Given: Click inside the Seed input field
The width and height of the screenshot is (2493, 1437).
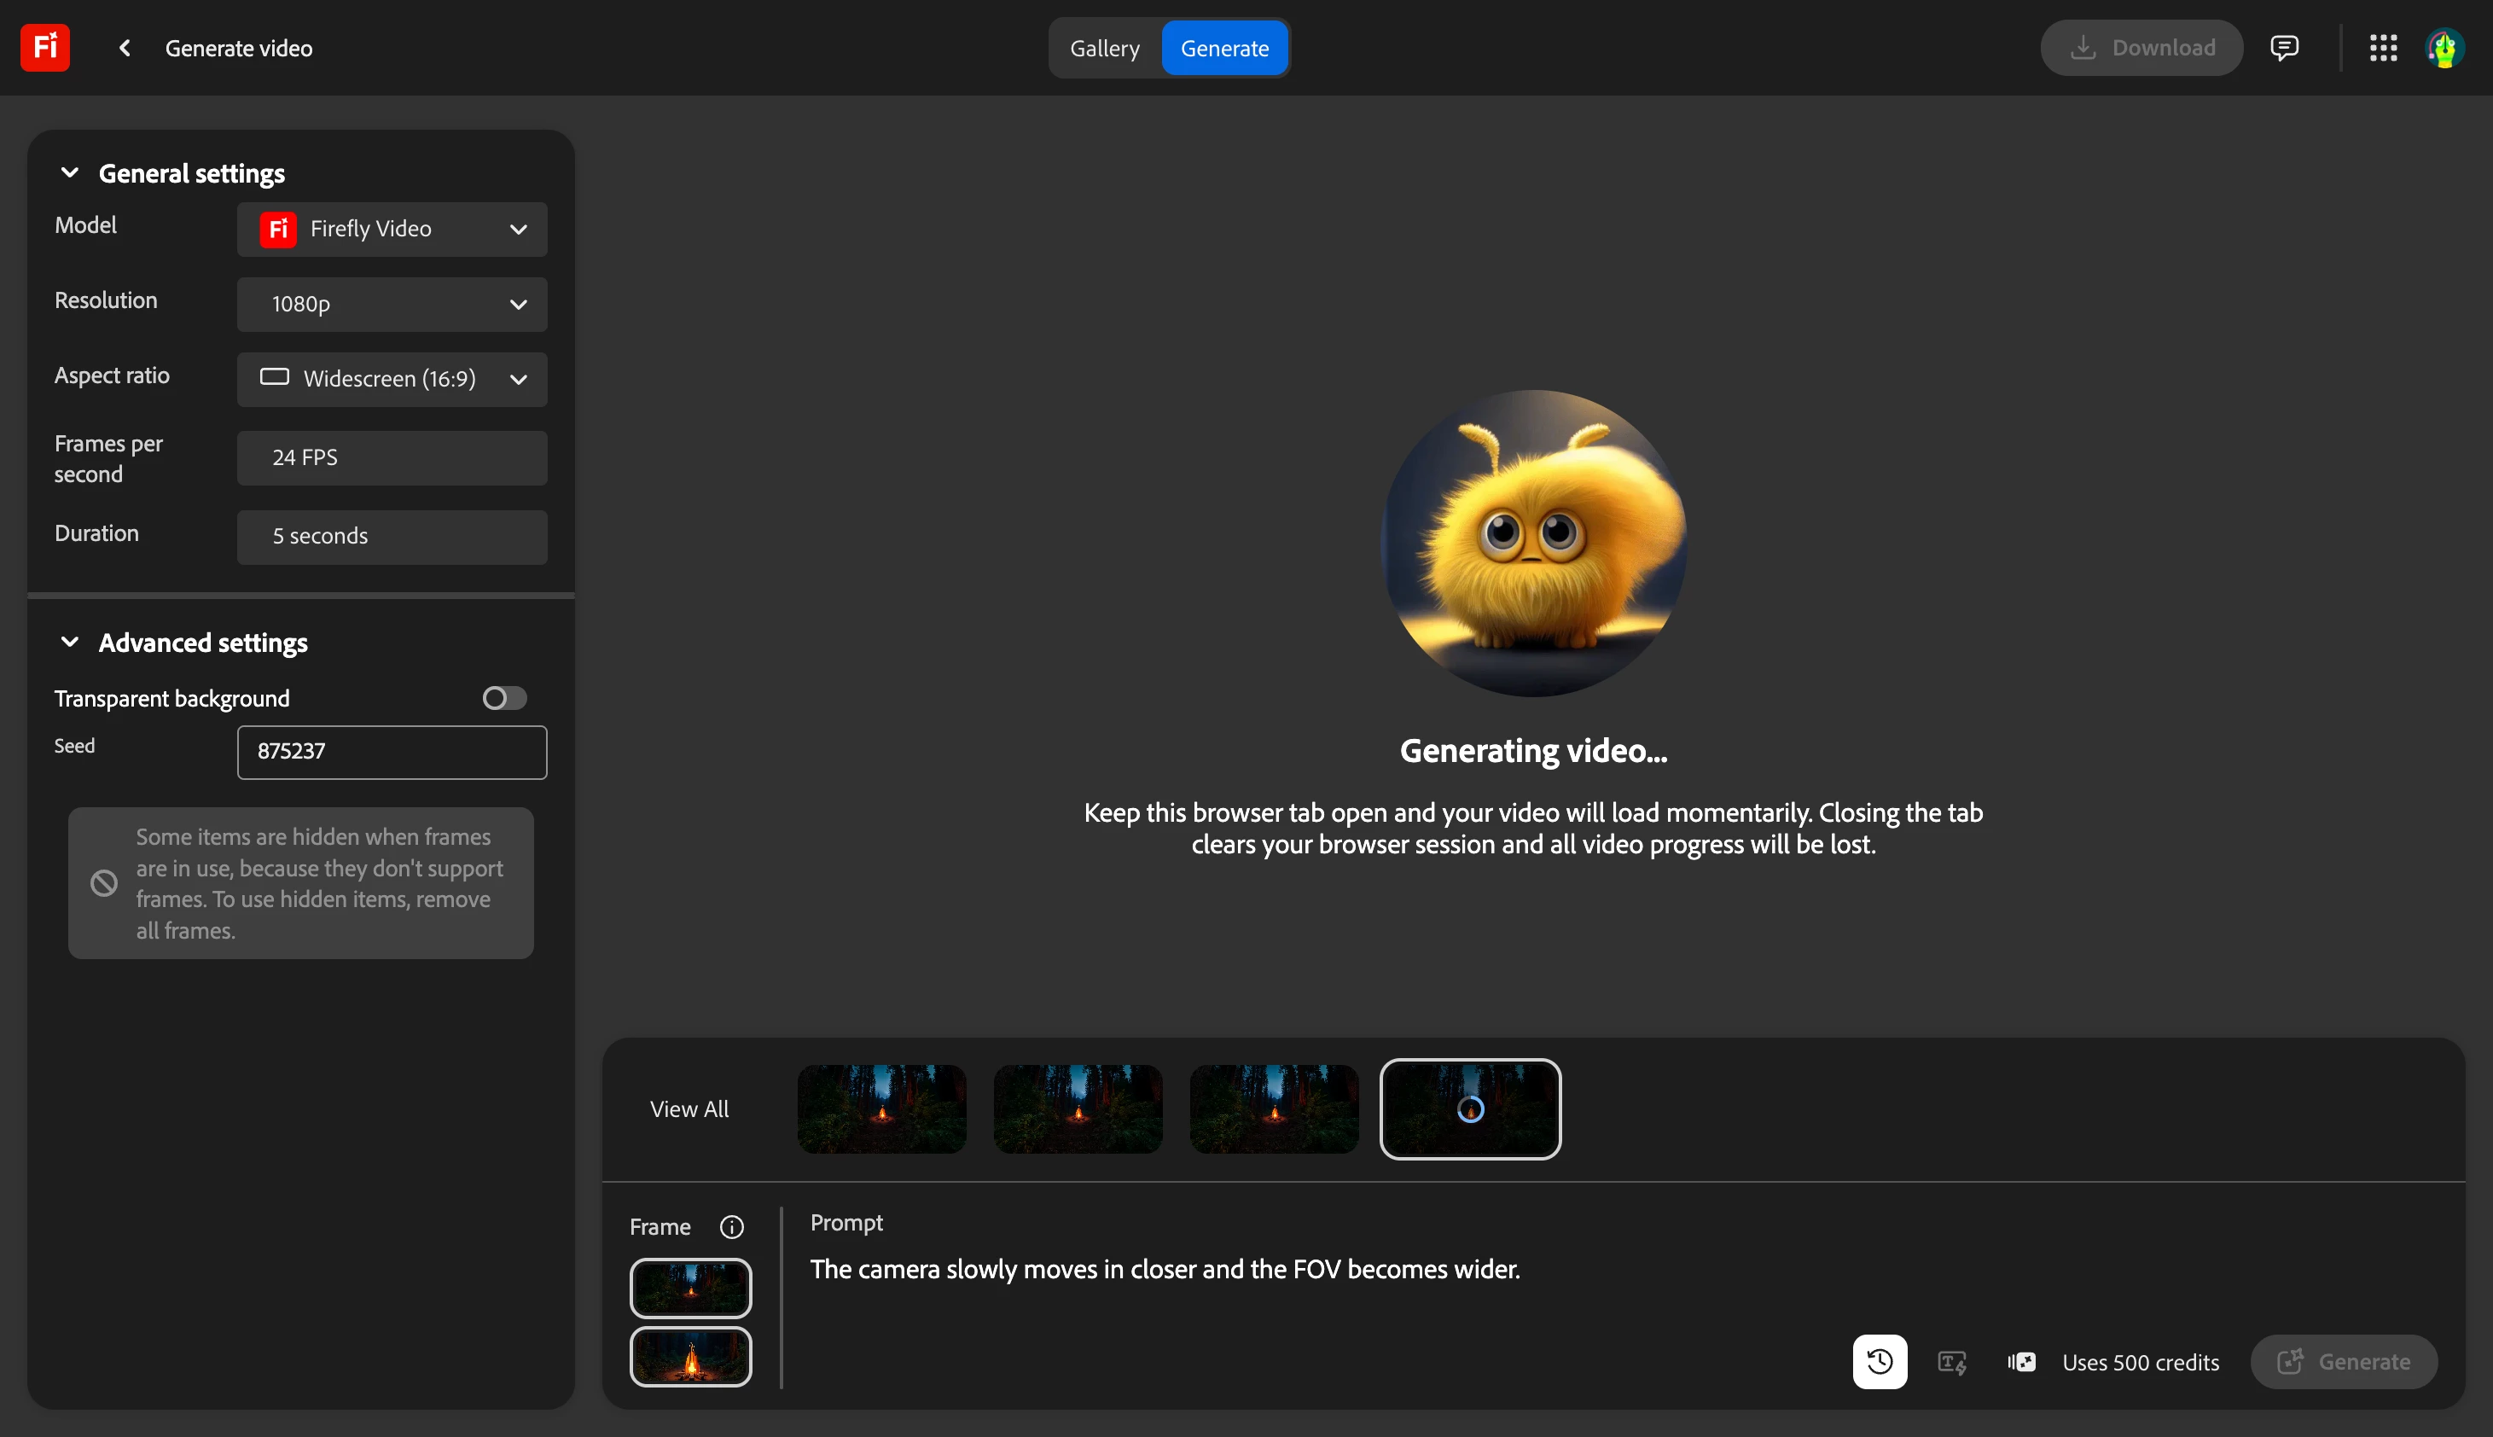Looking at the screenshot, I should pos(392,752).
